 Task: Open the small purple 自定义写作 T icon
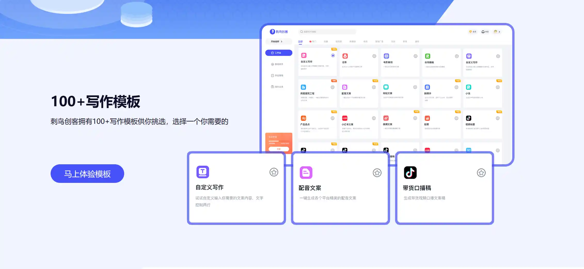[x=469, y=56]
